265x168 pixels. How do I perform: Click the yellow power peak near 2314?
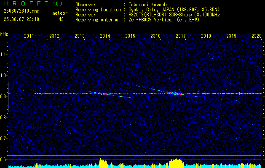[103, 163]
